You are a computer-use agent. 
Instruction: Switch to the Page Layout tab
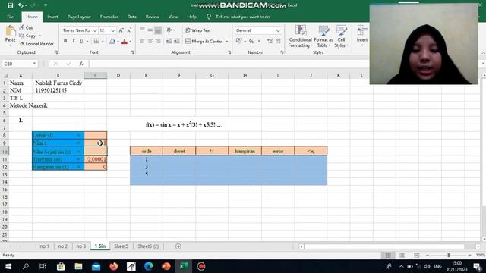79,17
